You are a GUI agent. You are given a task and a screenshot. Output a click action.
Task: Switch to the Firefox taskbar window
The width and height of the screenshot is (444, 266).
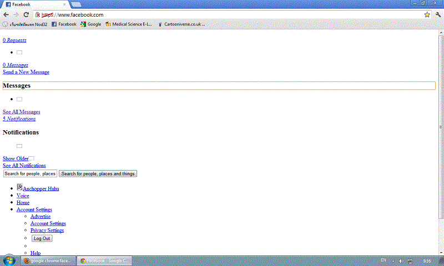click(x=48, y=261)
